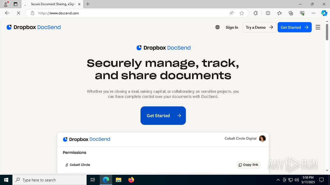Open Browser essentials icon
This screenshot has height=185, width=330.
[302, 13]
